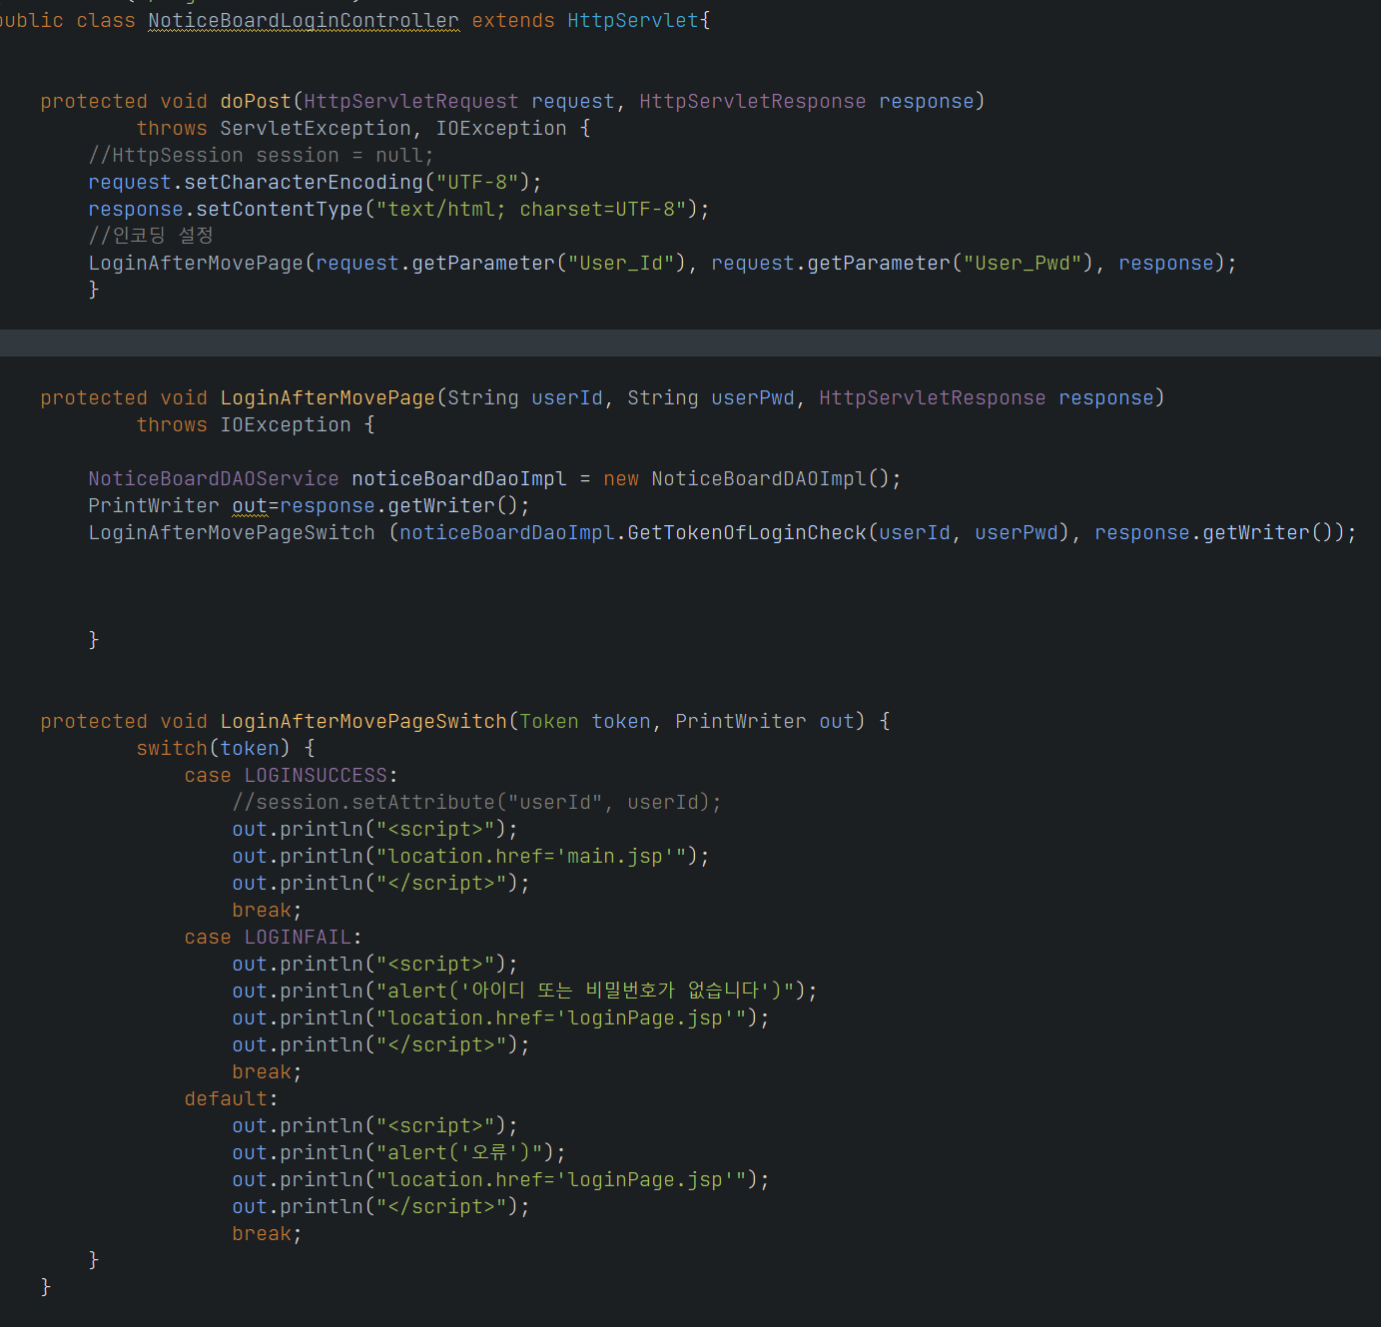Image resolution: width=1381 pixels, height=1327 pixels.
Task: Click HttpServletRequest type in doPost signature
Action: (411, 101)
